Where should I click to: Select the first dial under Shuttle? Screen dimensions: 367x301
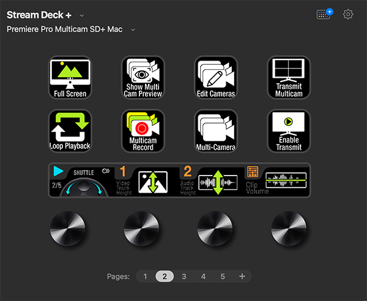point(67,229)
